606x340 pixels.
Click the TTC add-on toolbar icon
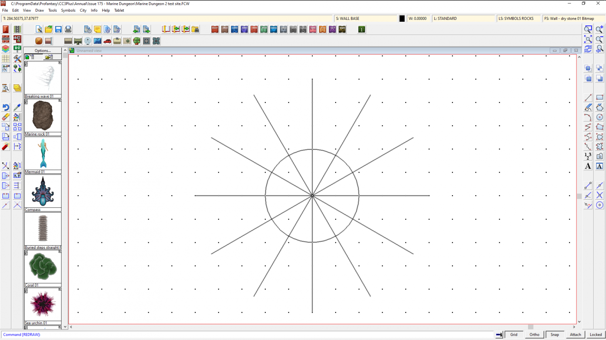pyautogui.click(x=322, y=29)
